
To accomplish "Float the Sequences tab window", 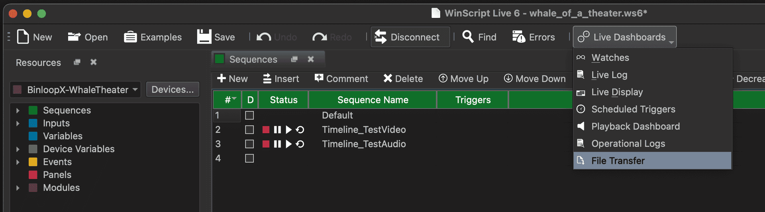I will [x=294, y=59].
